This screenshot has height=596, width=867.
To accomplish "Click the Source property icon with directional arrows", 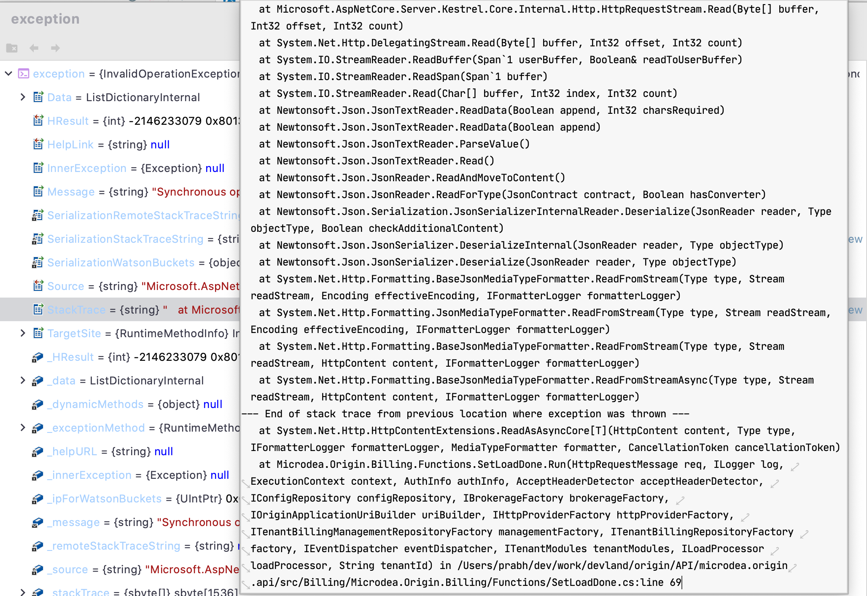I will [x=38, y=286].
